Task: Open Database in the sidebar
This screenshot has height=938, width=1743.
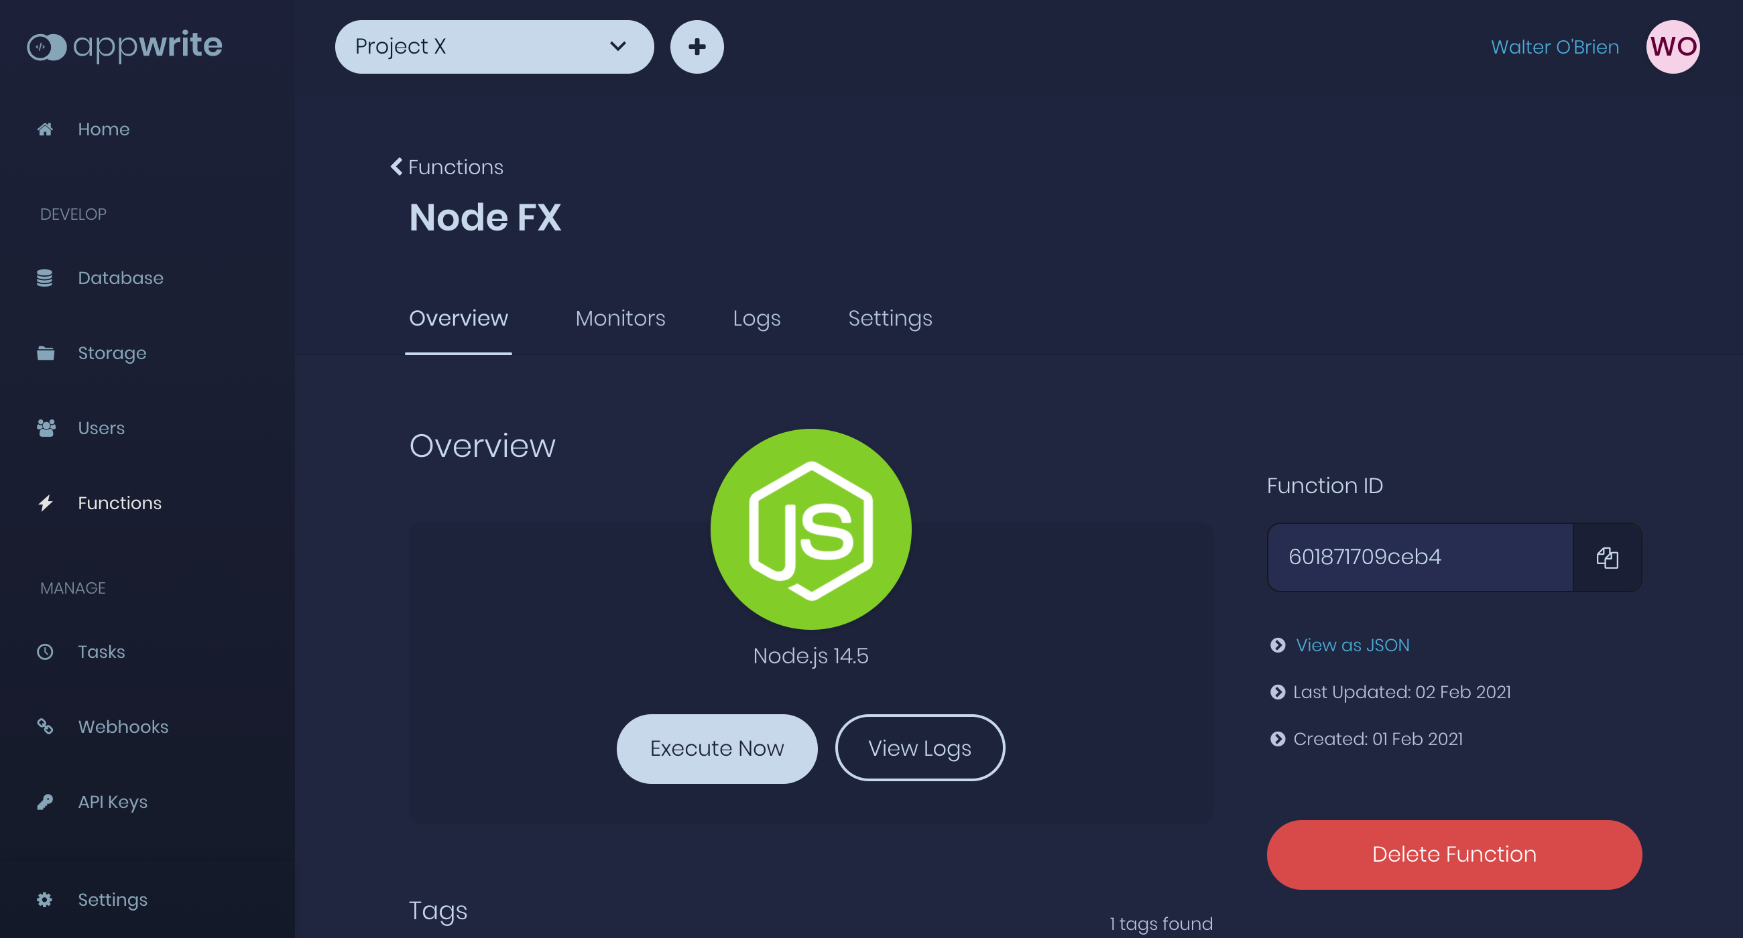Action: pyautogui.click(x=121, y=278)
